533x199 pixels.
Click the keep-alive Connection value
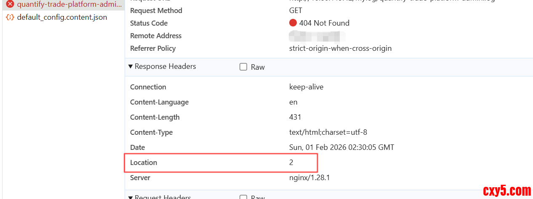tap(306, 87)
